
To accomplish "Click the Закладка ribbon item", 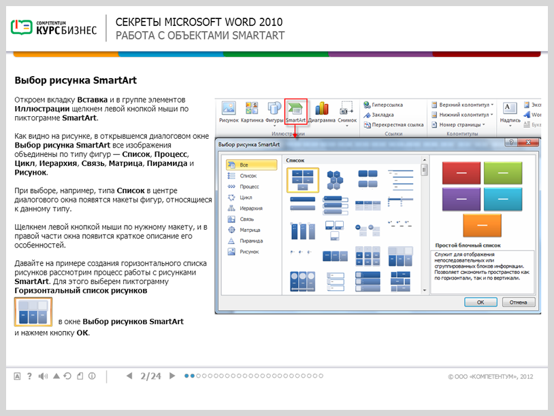I will [379, 115].
